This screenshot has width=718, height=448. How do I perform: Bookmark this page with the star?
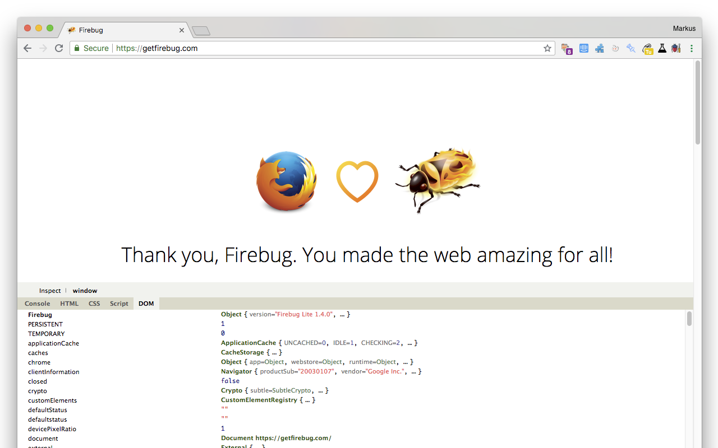pyautogui.click(x=547, y=48)
